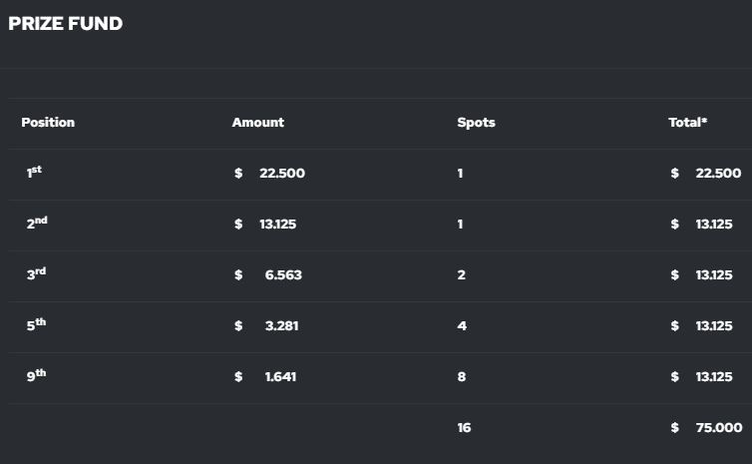The width and height of the screenshot is (752, 464).
Task: Click spots value 4 in 5th row
Action: click(x=461, y=326)
